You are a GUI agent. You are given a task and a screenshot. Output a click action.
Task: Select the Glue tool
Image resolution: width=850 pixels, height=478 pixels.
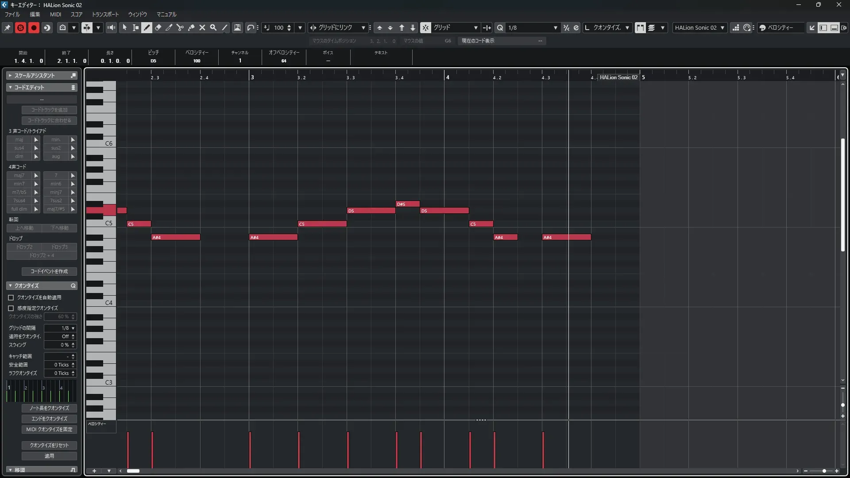[x=191, y=27]
